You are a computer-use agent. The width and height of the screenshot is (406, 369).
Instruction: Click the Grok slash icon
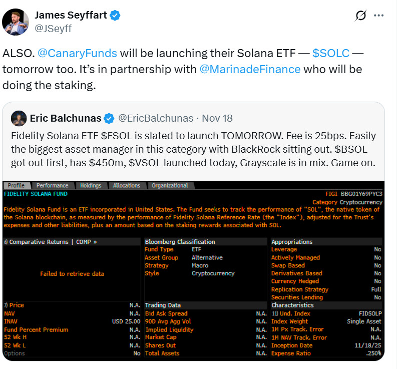360,16
